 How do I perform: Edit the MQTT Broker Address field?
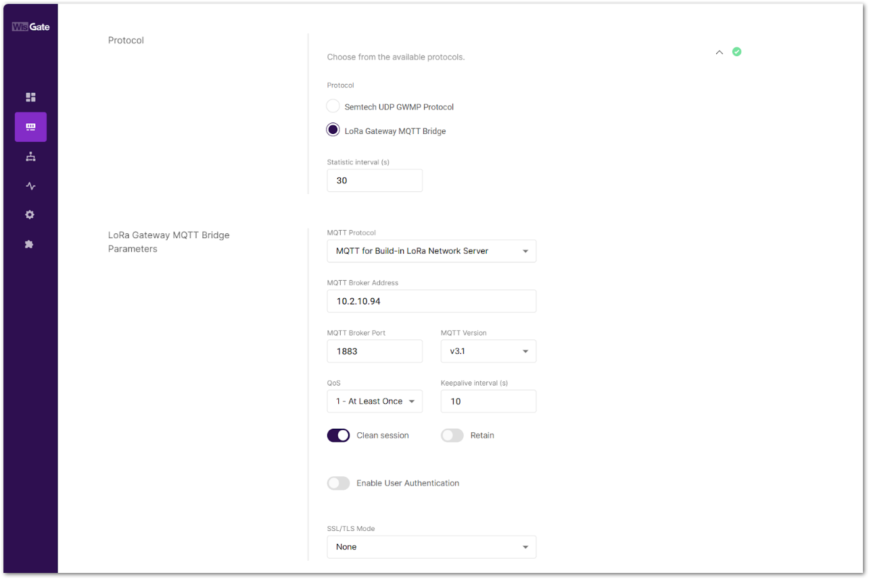pyautogui.click(x=431, y=301)
